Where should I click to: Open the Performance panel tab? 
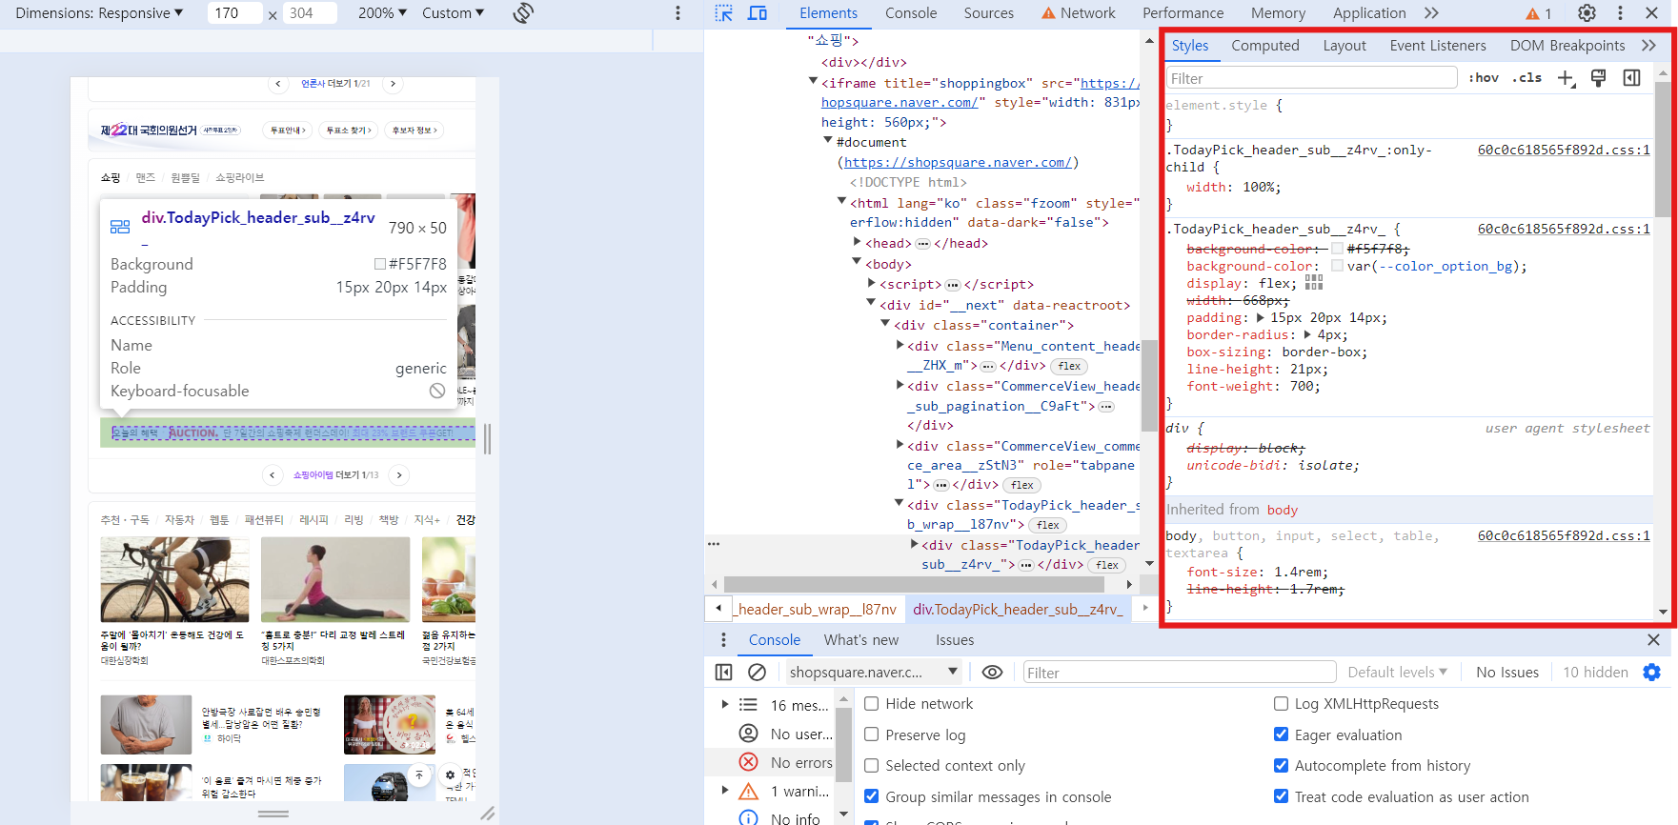point(1183,13)
